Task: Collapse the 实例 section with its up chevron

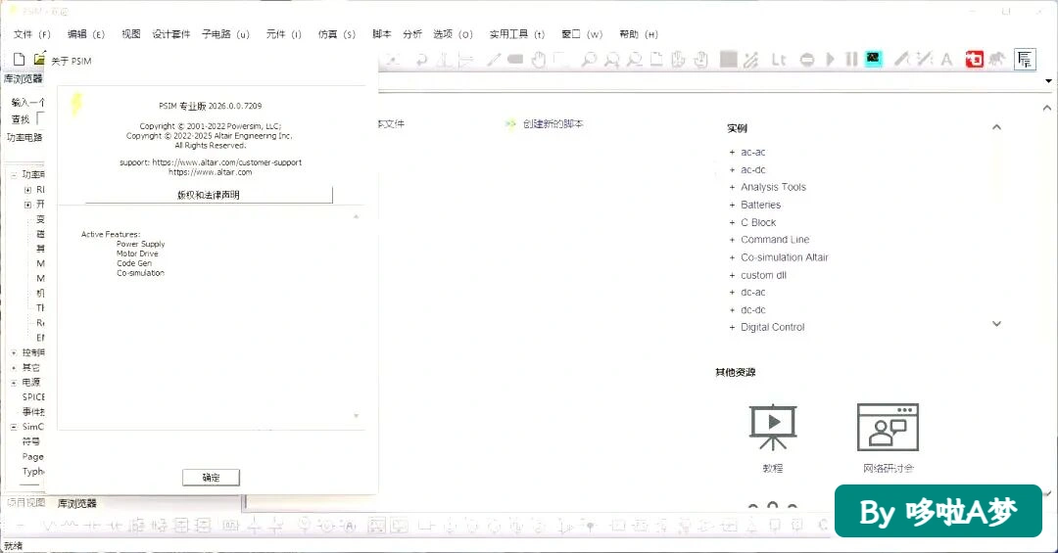Action: click(996, 127)
